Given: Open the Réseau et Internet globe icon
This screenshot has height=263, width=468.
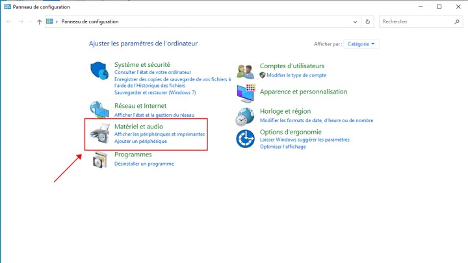Looking at the screenshot, I should pyautogui.click(x=99, y=110).
